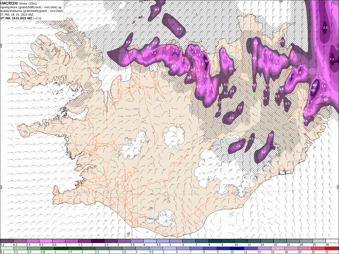Click the top legend row swatch labeled 0.2
This screenshot has height=254, width=339.
7,241
